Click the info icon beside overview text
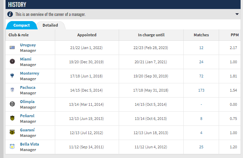This screenshot has height=158, width=243. pos(10,14)
